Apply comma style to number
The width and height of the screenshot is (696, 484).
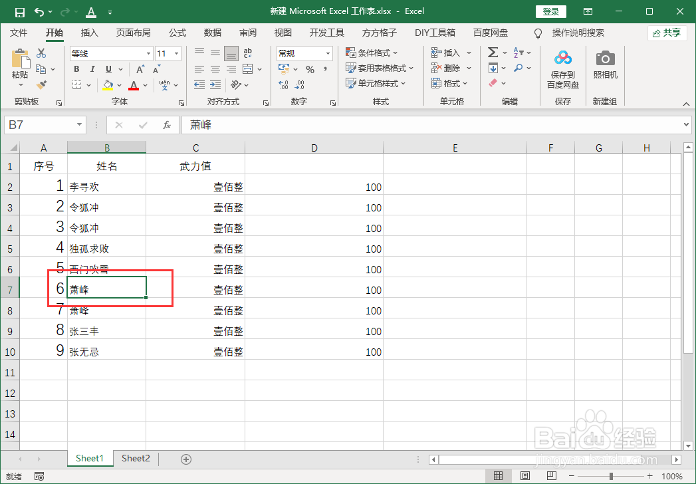325,69
